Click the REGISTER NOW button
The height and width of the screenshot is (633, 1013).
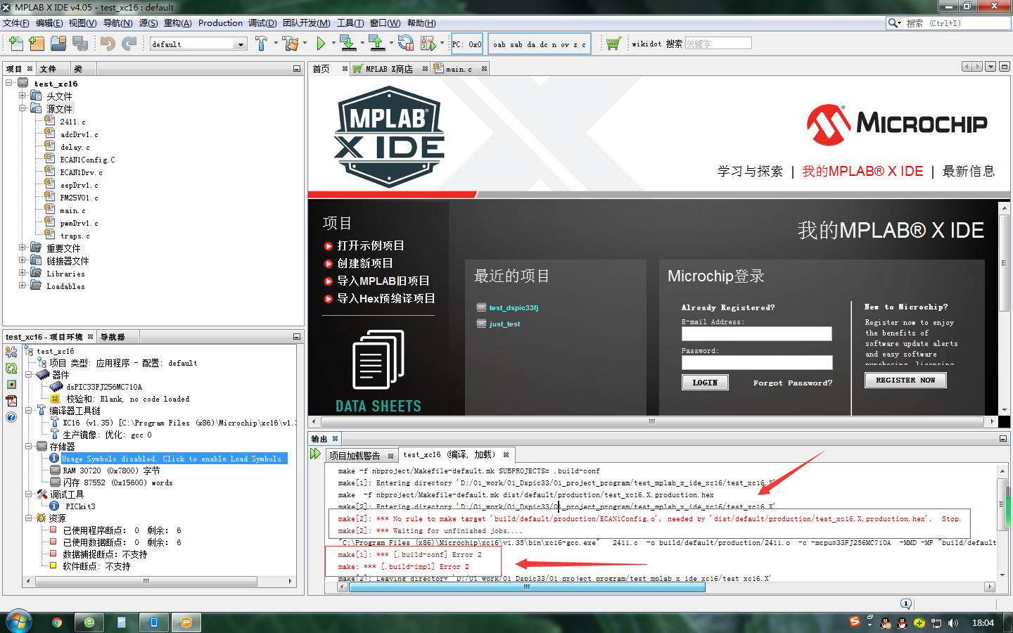905,380
